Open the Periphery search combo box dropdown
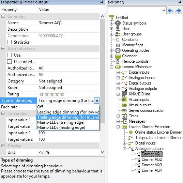This screenshot has height=183, width=183. click(x=164, y=11)
